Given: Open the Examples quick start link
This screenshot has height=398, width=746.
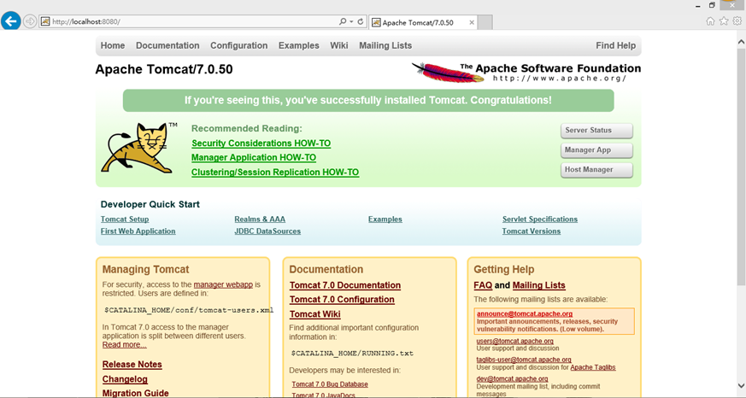Looking at the screenshot, I should pos(385,219).
